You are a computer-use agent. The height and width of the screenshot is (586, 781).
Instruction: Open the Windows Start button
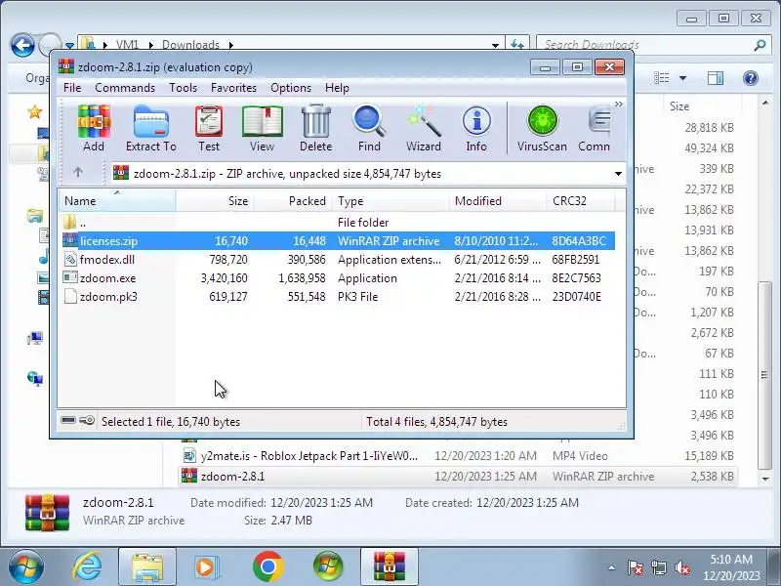[x=26, y=566]
